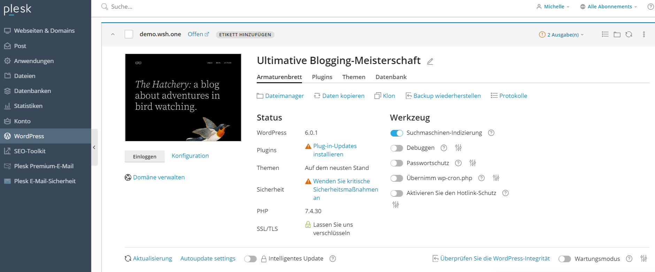
Task: Click Aktualisierung link
Action: (148, 258)
